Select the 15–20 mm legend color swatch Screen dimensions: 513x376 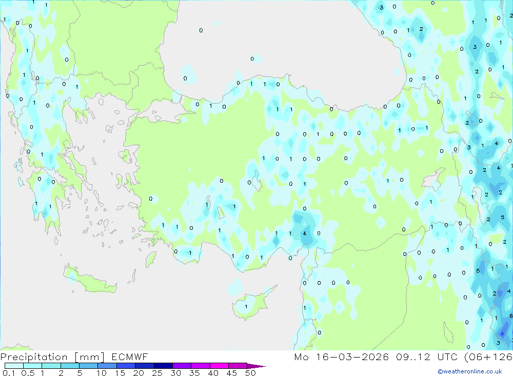coord(126,366)
